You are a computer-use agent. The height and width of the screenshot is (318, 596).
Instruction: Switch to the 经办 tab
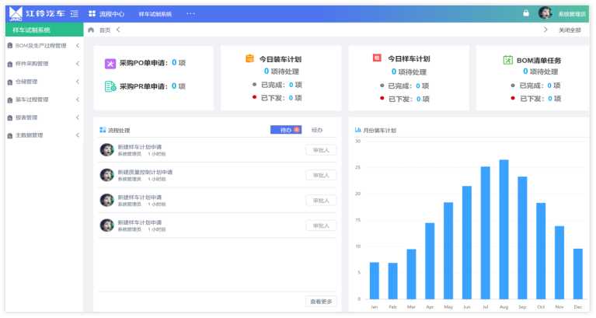tap(317, 130)
